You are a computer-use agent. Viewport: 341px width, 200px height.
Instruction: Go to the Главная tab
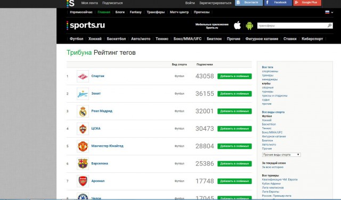coord(104,12)
